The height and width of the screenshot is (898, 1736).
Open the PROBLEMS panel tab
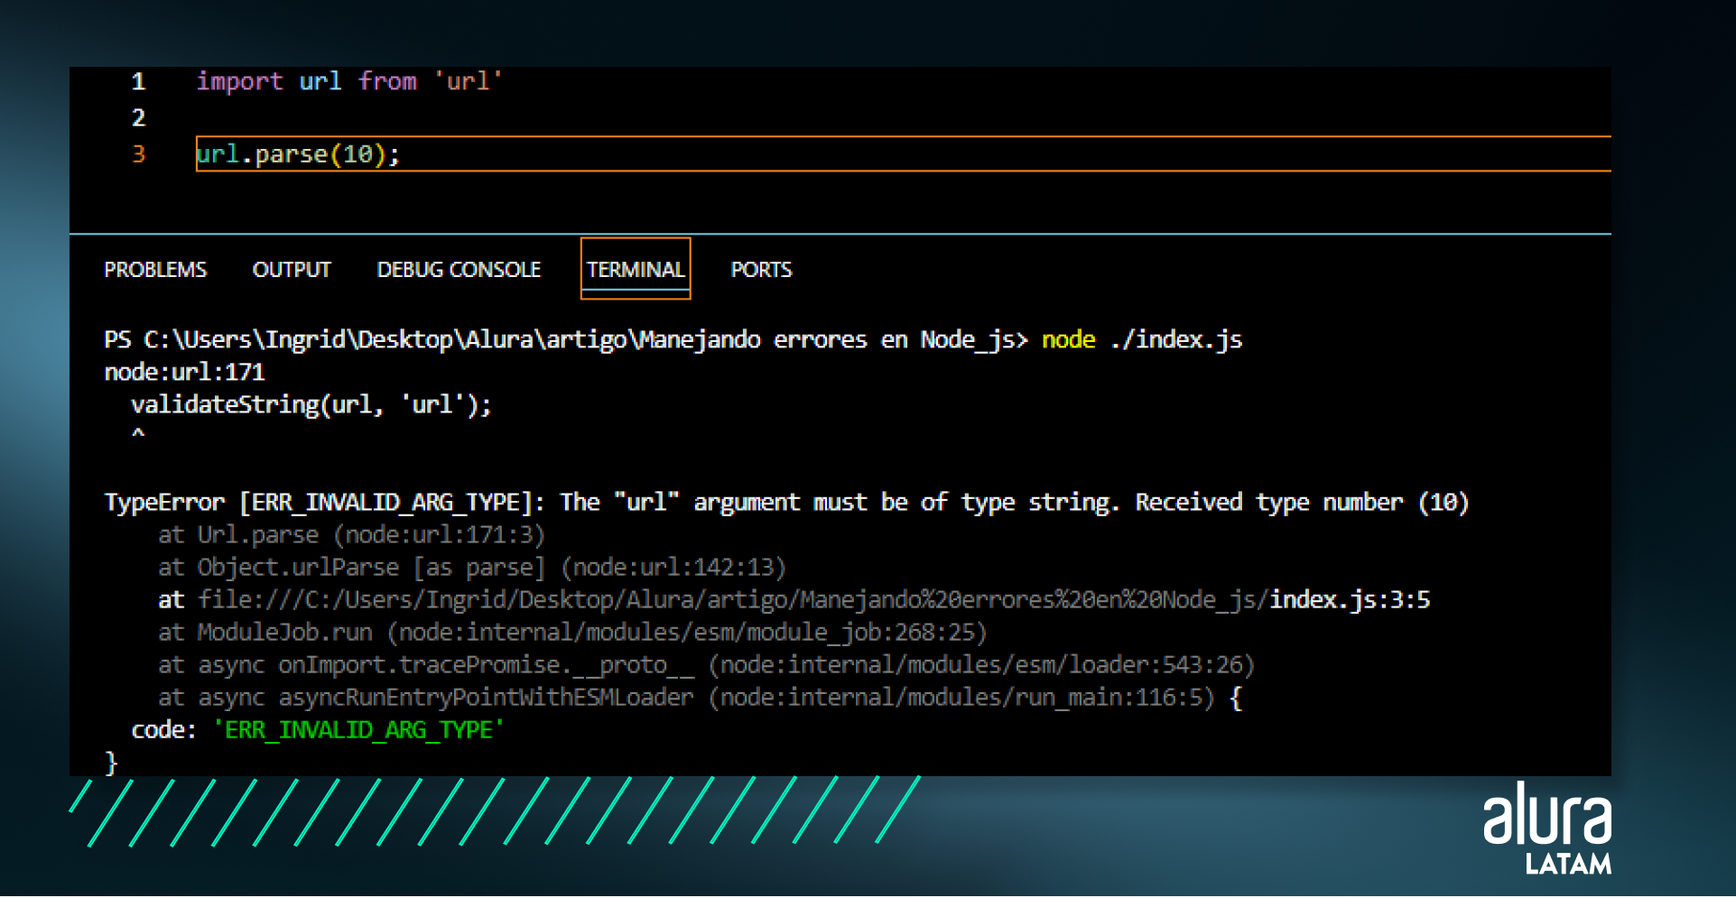coord(155,270)
